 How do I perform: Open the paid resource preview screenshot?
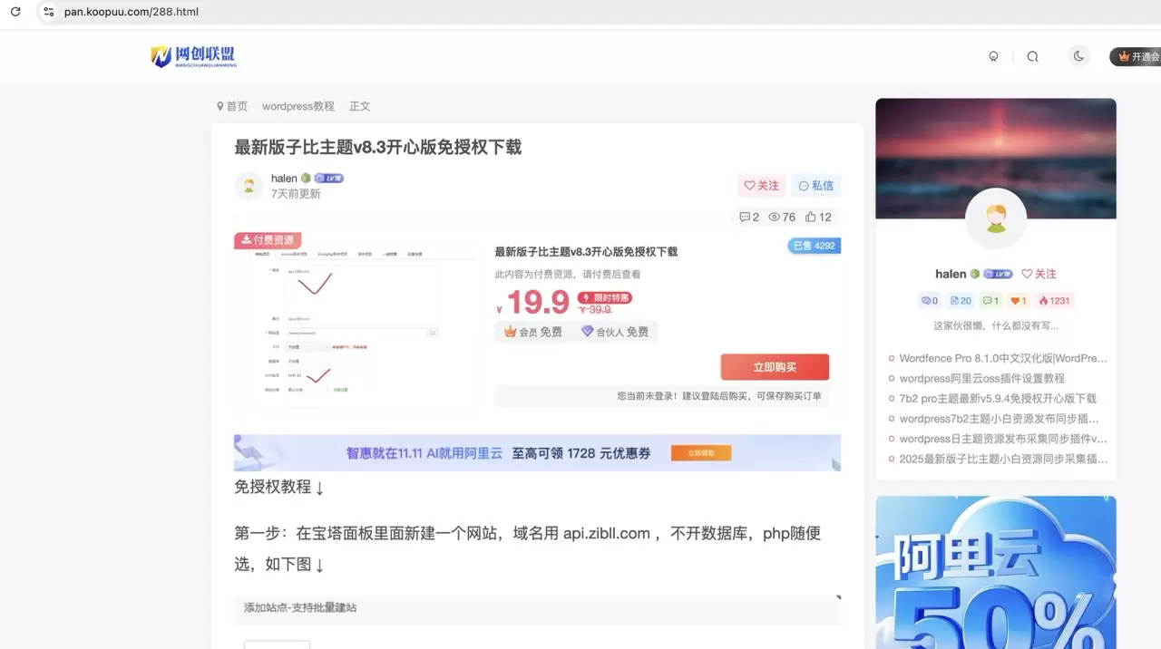tap(356, 320)
